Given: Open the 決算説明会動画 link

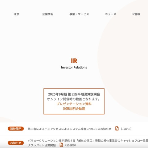Looking at the screenshot, I should pyautogui.click(x=74, y=109).
